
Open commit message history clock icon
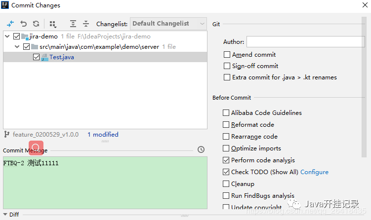point(201,150)
